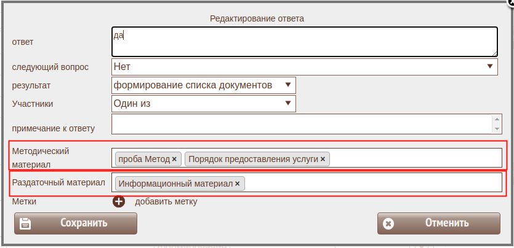This screenshot has height=248, width=514.
Task: Click the plus icon to add a label
Action: (x=119, y=201)
